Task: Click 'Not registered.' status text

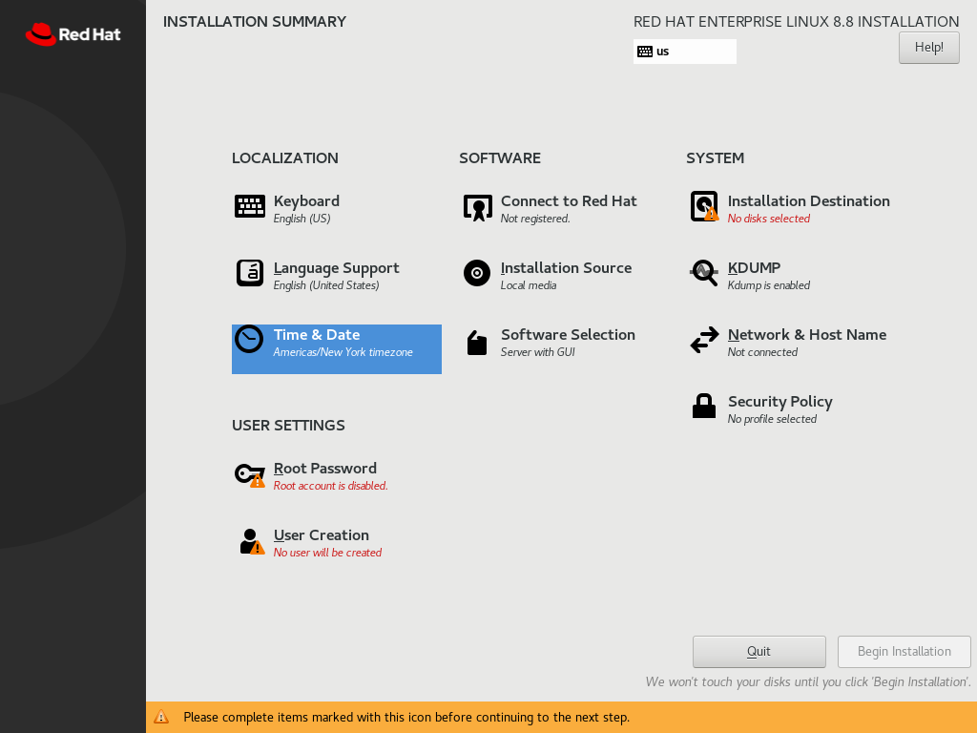Action: pyautogui.click(x=535, y=219)
